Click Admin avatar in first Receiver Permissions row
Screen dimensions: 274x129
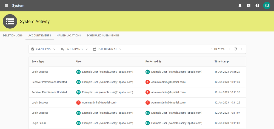148,82
